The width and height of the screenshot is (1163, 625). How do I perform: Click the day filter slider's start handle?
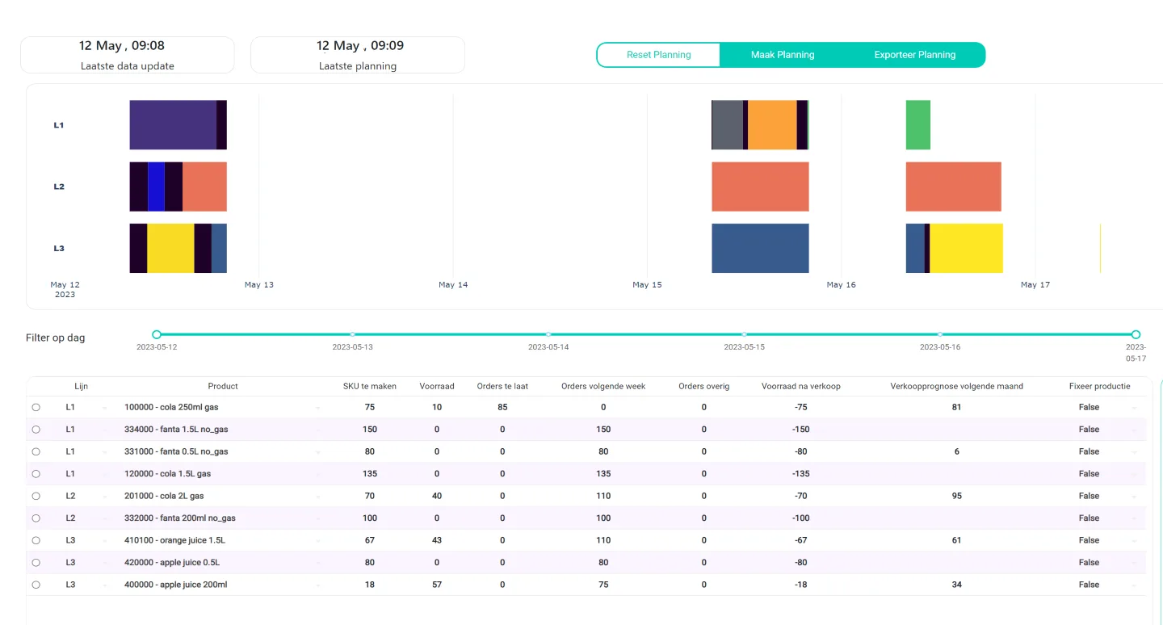coord(157,334)
